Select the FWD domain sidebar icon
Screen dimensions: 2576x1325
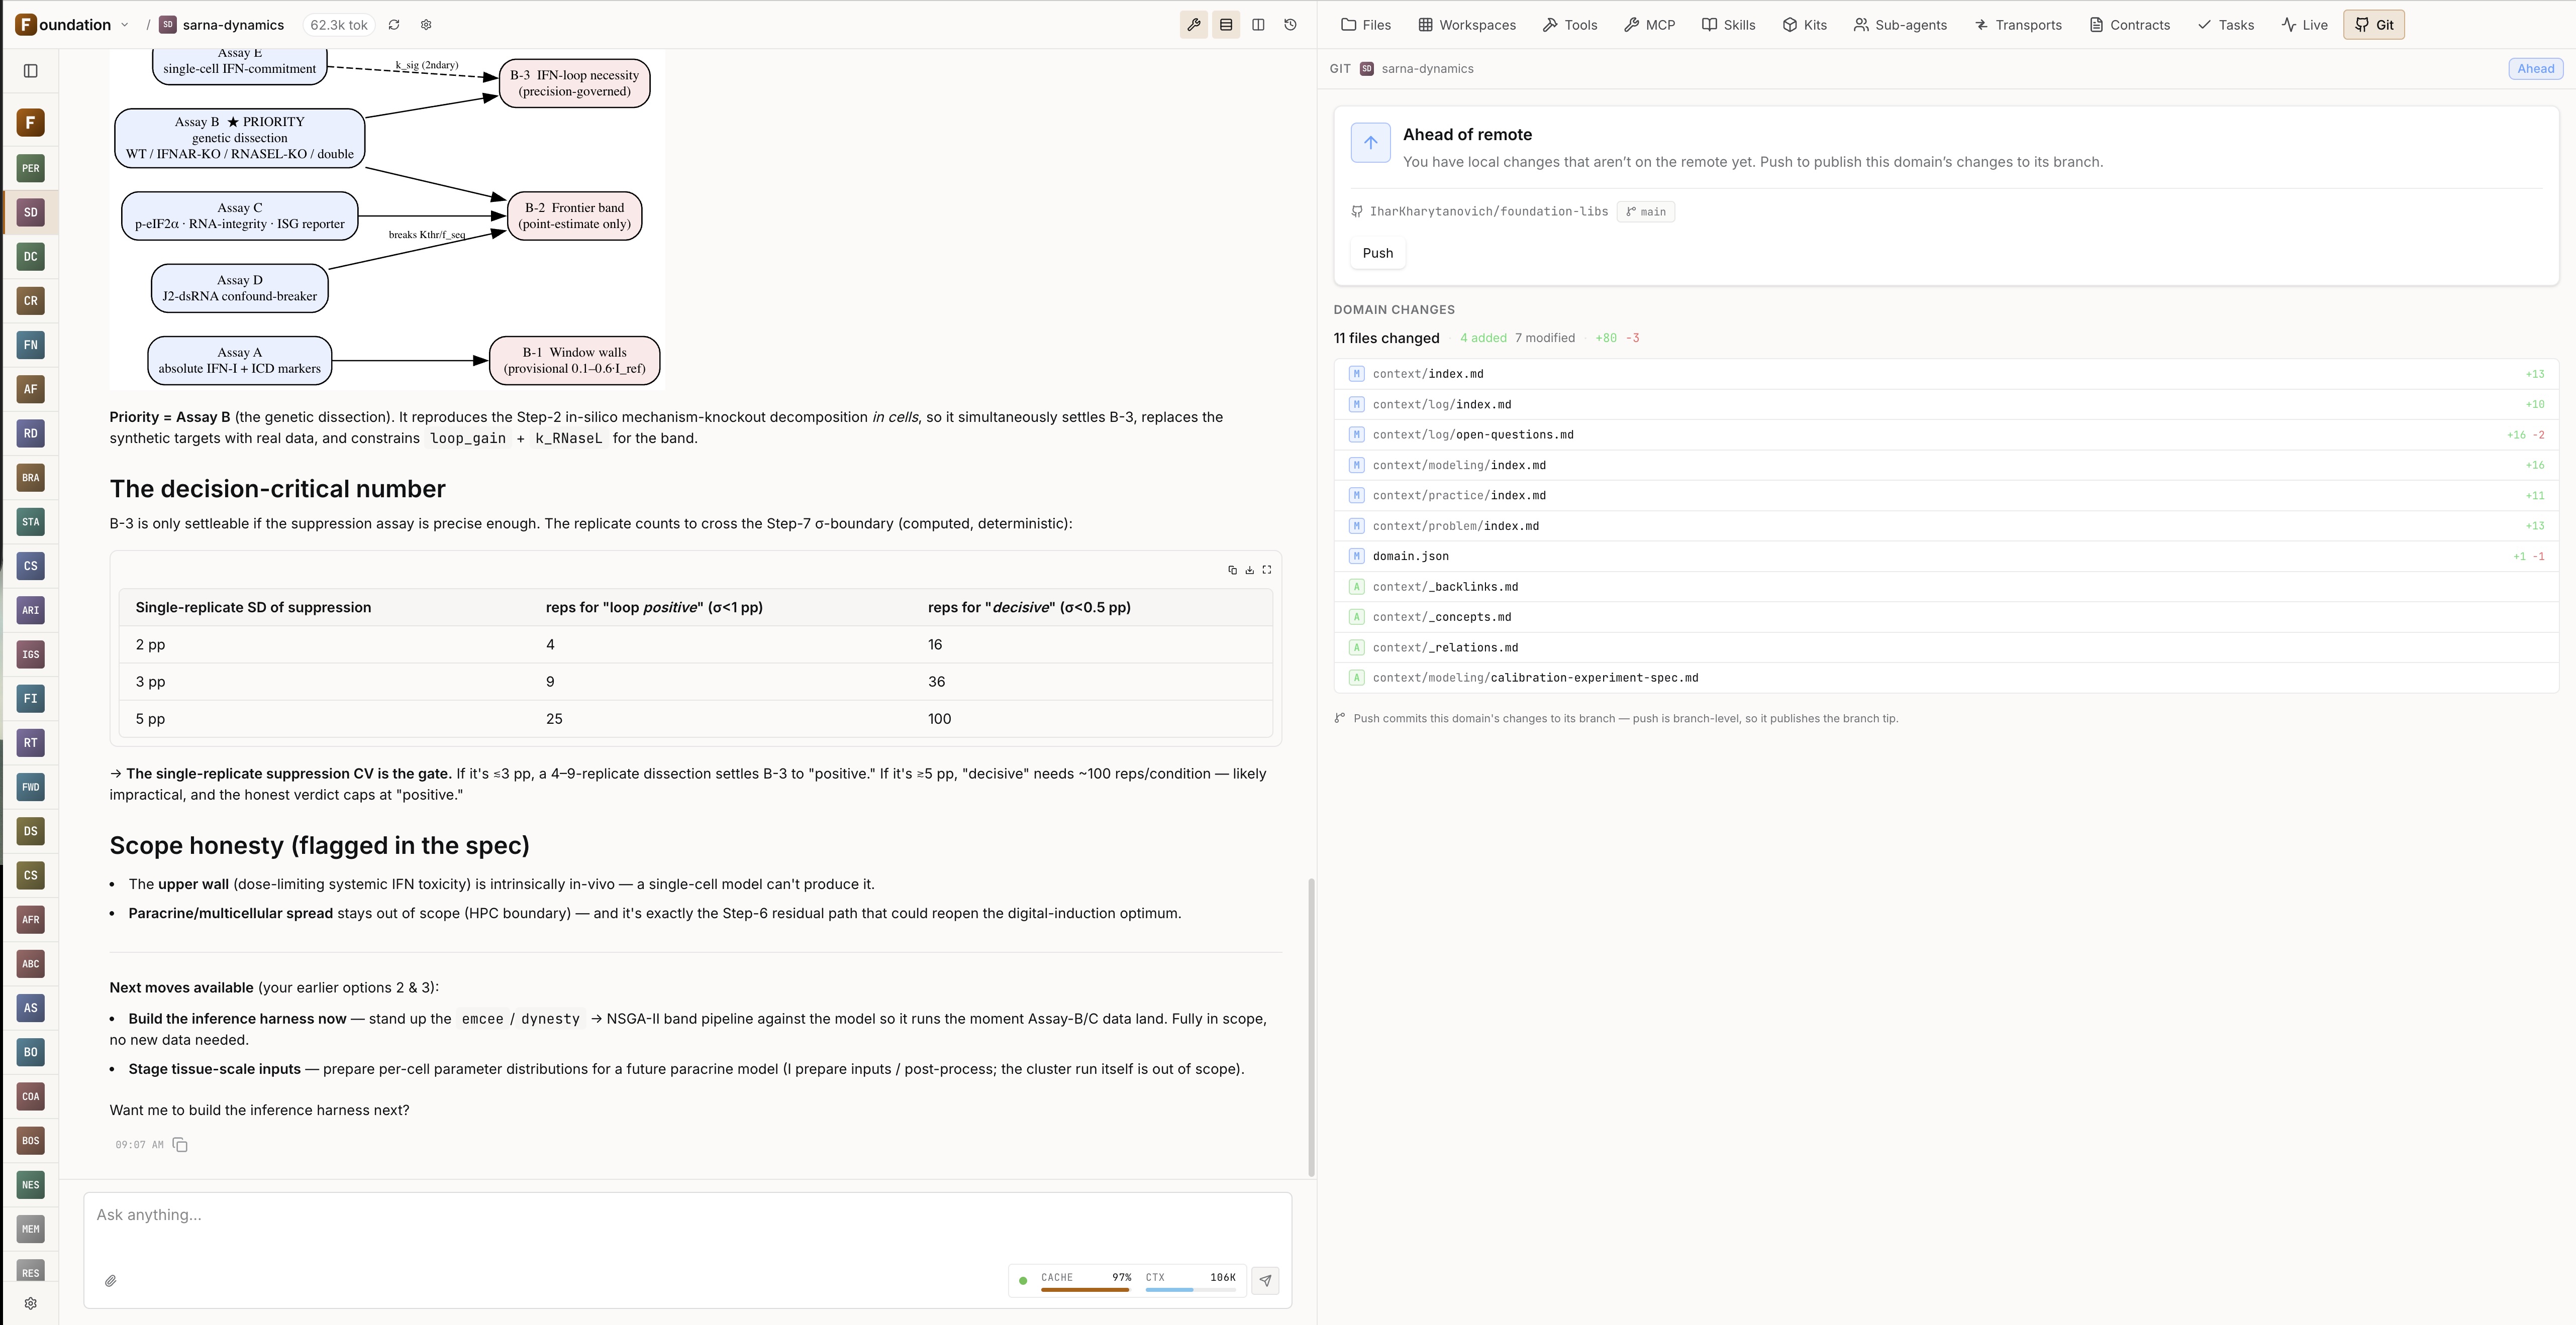pos(31,788)
